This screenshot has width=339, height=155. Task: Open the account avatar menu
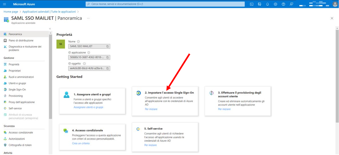(x=335, y=4)
